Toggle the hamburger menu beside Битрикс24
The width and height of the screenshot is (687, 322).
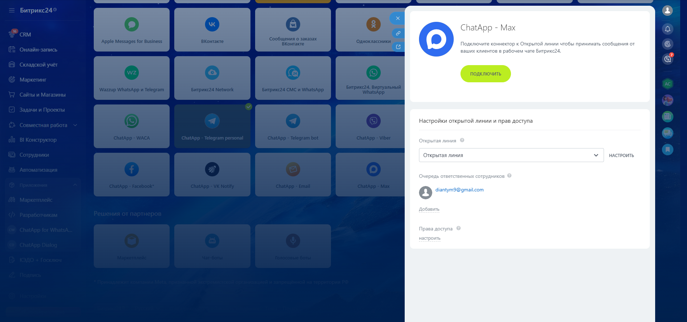(12, 10)
